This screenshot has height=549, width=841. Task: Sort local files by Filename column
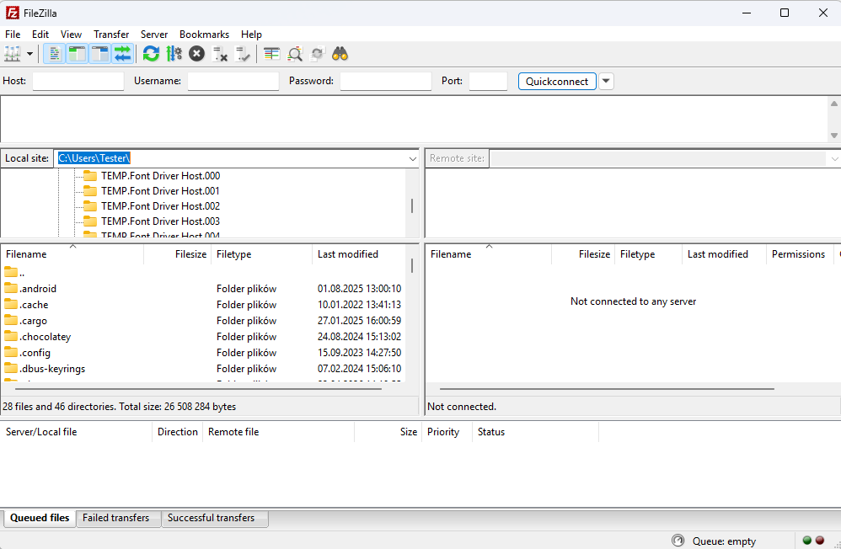point(72,254)
